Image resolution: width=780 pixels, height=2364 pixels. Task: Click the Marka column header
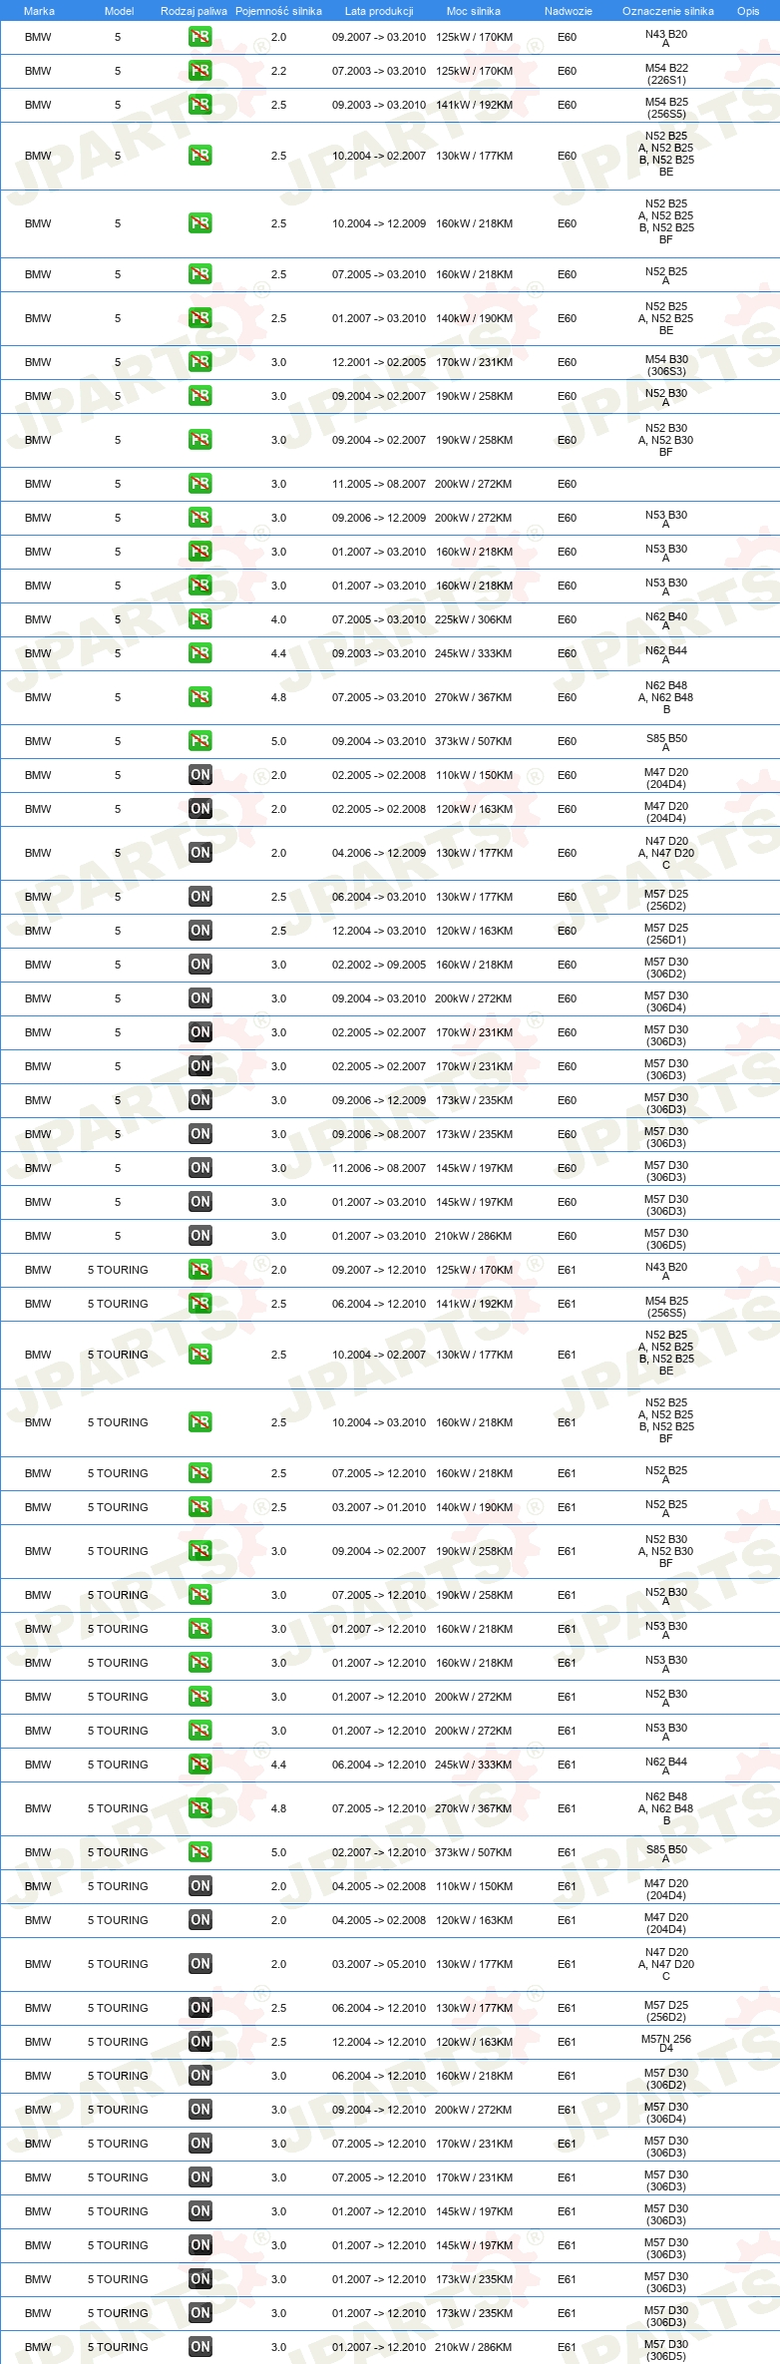(39, 11)
